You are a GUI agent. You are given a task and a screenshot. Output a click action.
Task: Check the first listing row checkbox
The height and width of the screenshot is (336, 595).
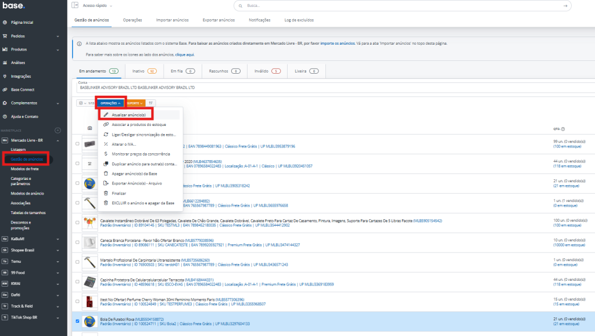[x=77, y=144]
